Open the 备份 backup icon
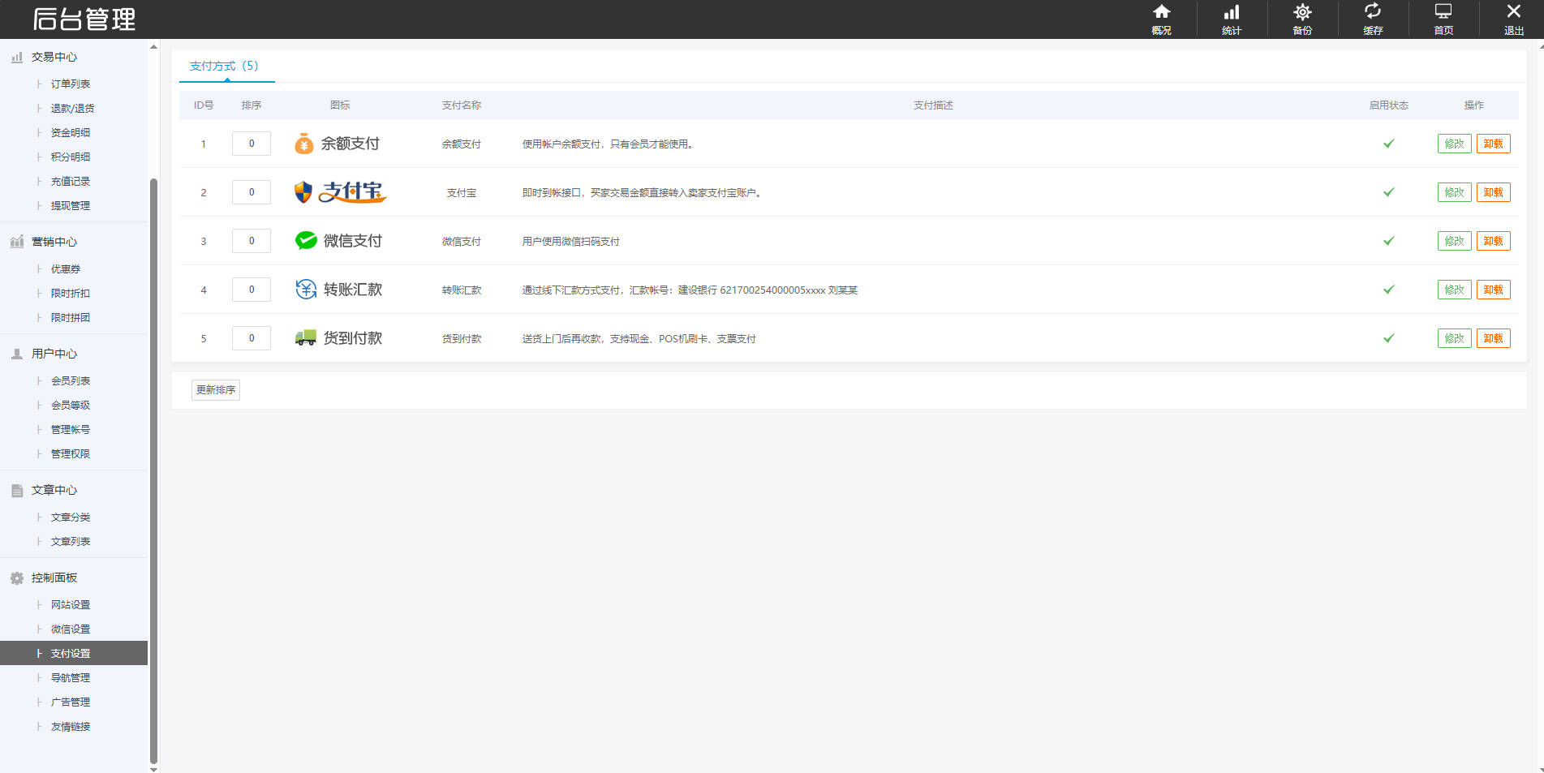This screenshot has width=1544, height=773. [1301, 19]
